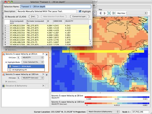152x114 pixels.
Task: Remove Seismic S-wave Velocity at 100 km layer
Action: (43, 74)
